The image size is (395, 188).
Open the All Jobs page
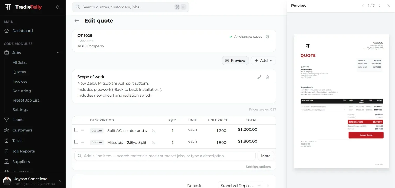[x=20, y=63]
